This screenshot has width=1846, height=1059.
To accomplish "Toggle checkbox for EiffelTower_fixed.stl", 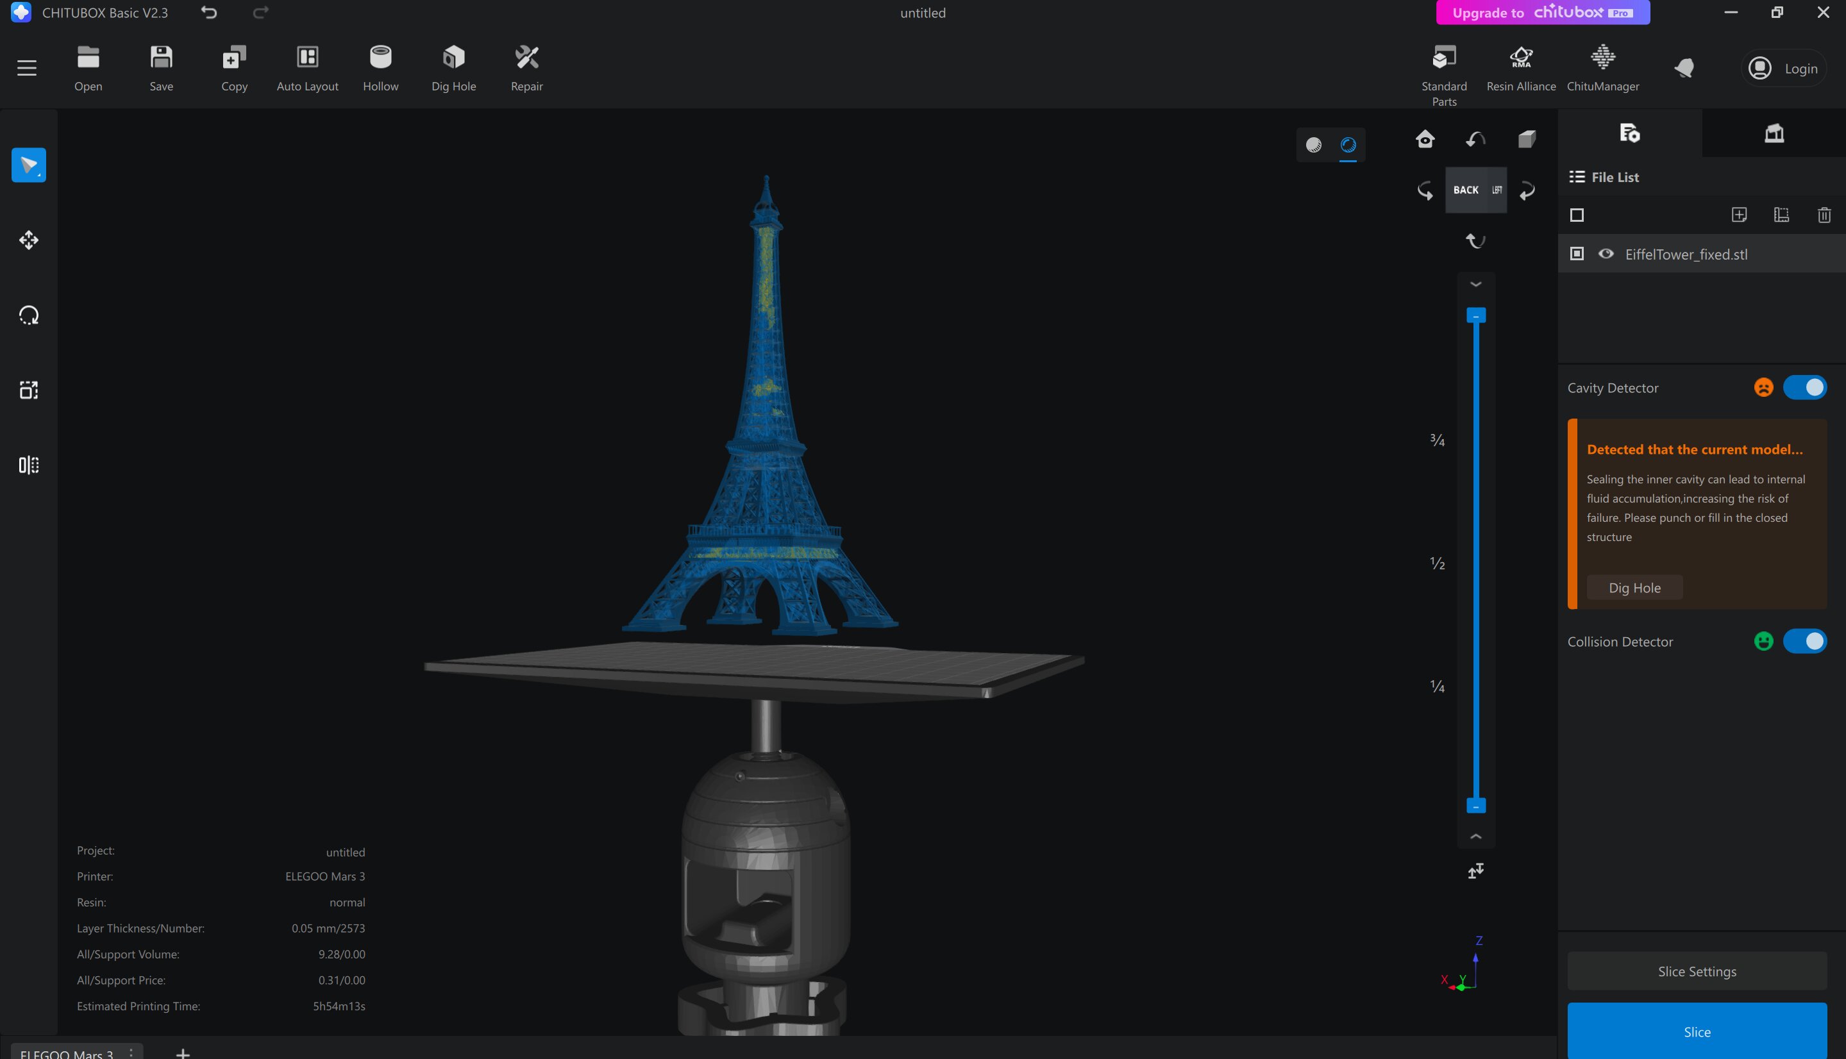I will (1576, 254).
